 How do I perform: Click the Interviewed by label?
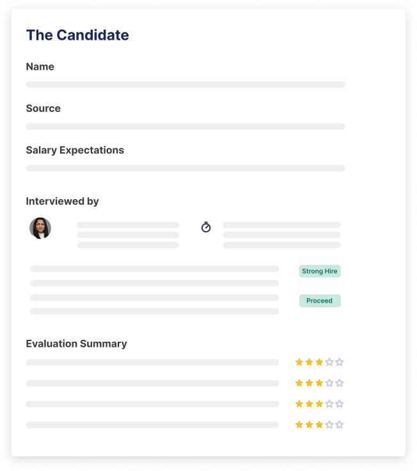coord(62,201)
